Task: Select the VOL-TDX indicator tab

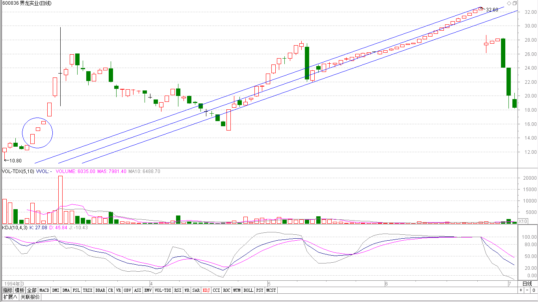Action: [x=163, y=290]
